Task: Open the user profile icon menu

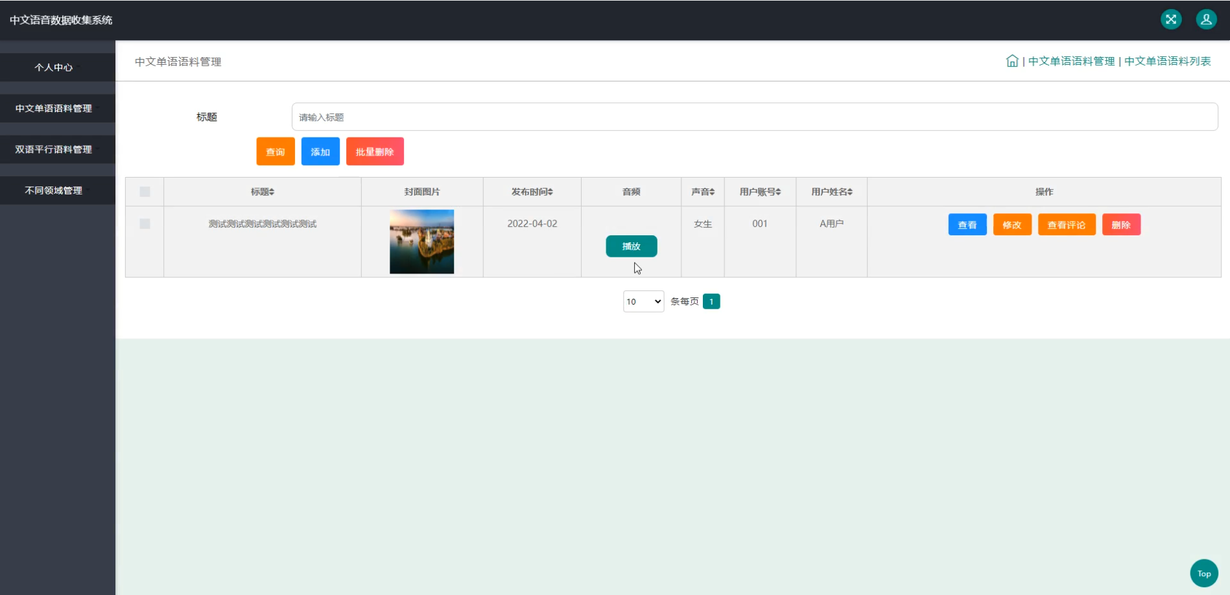Action: pyautogui.click(x=1207, y=19)
